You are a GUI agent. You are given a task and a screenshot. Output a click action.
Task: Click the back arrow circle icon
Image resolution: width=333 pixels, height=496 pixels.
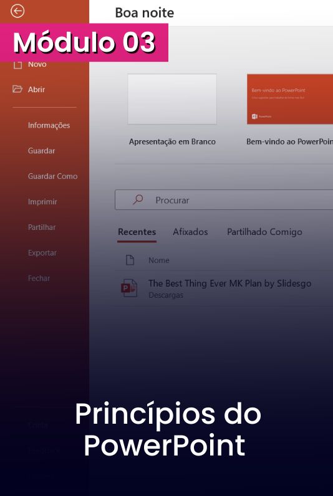[17, 11]
